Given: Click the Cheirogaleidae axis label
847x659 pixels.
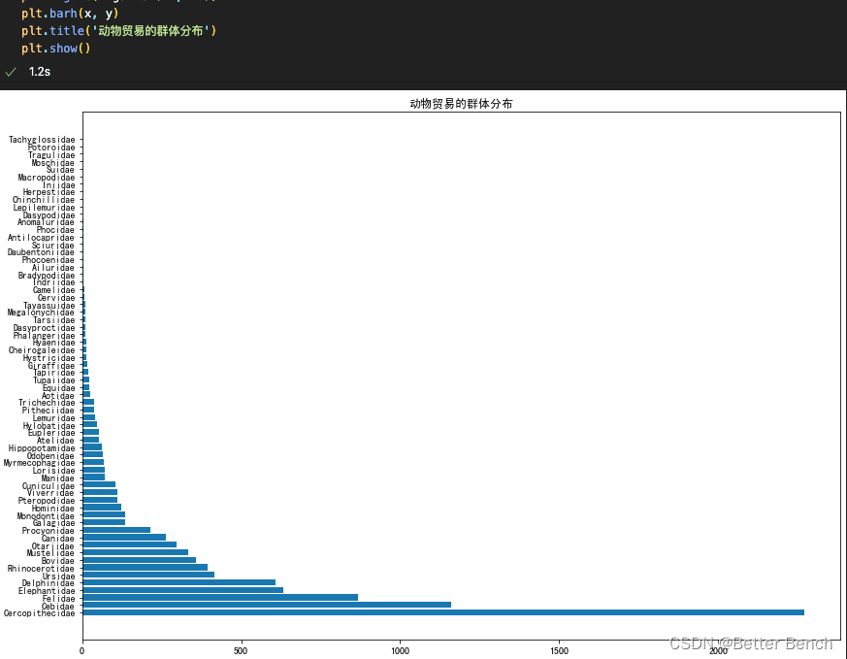Looking at the screenshot, I should 42,350.
